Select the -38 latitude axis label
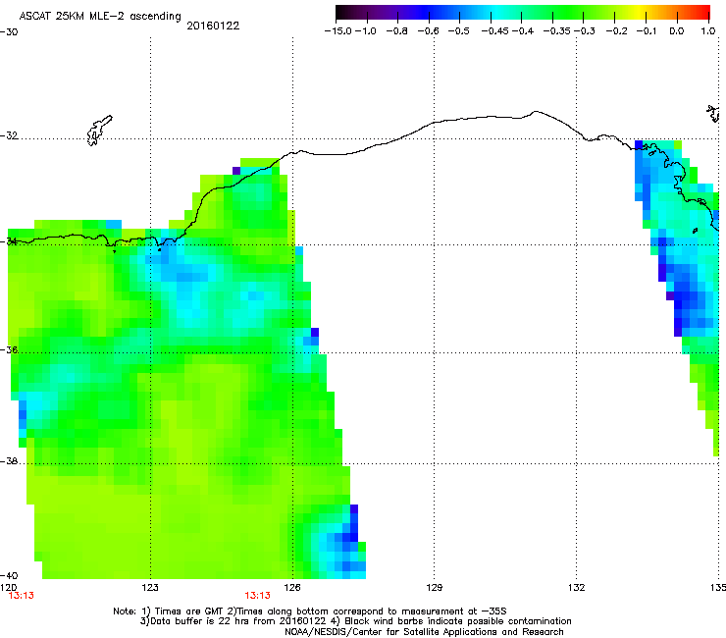 9,461
